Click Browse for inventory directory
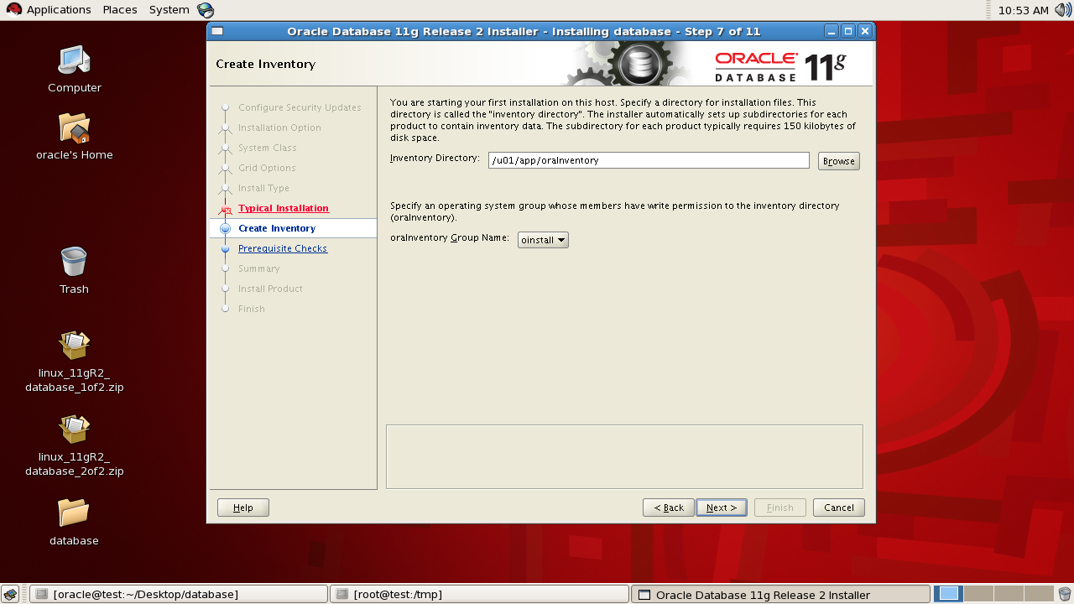The image size is (1074, 604). tap(839, 161)
